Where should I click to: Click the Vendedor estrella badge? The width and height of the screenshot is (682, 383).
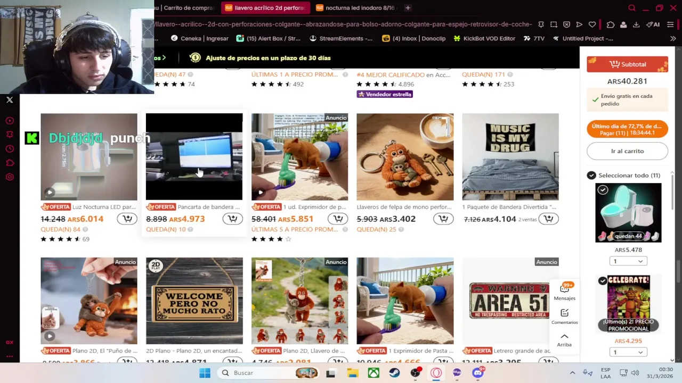(x=385, y=94)
